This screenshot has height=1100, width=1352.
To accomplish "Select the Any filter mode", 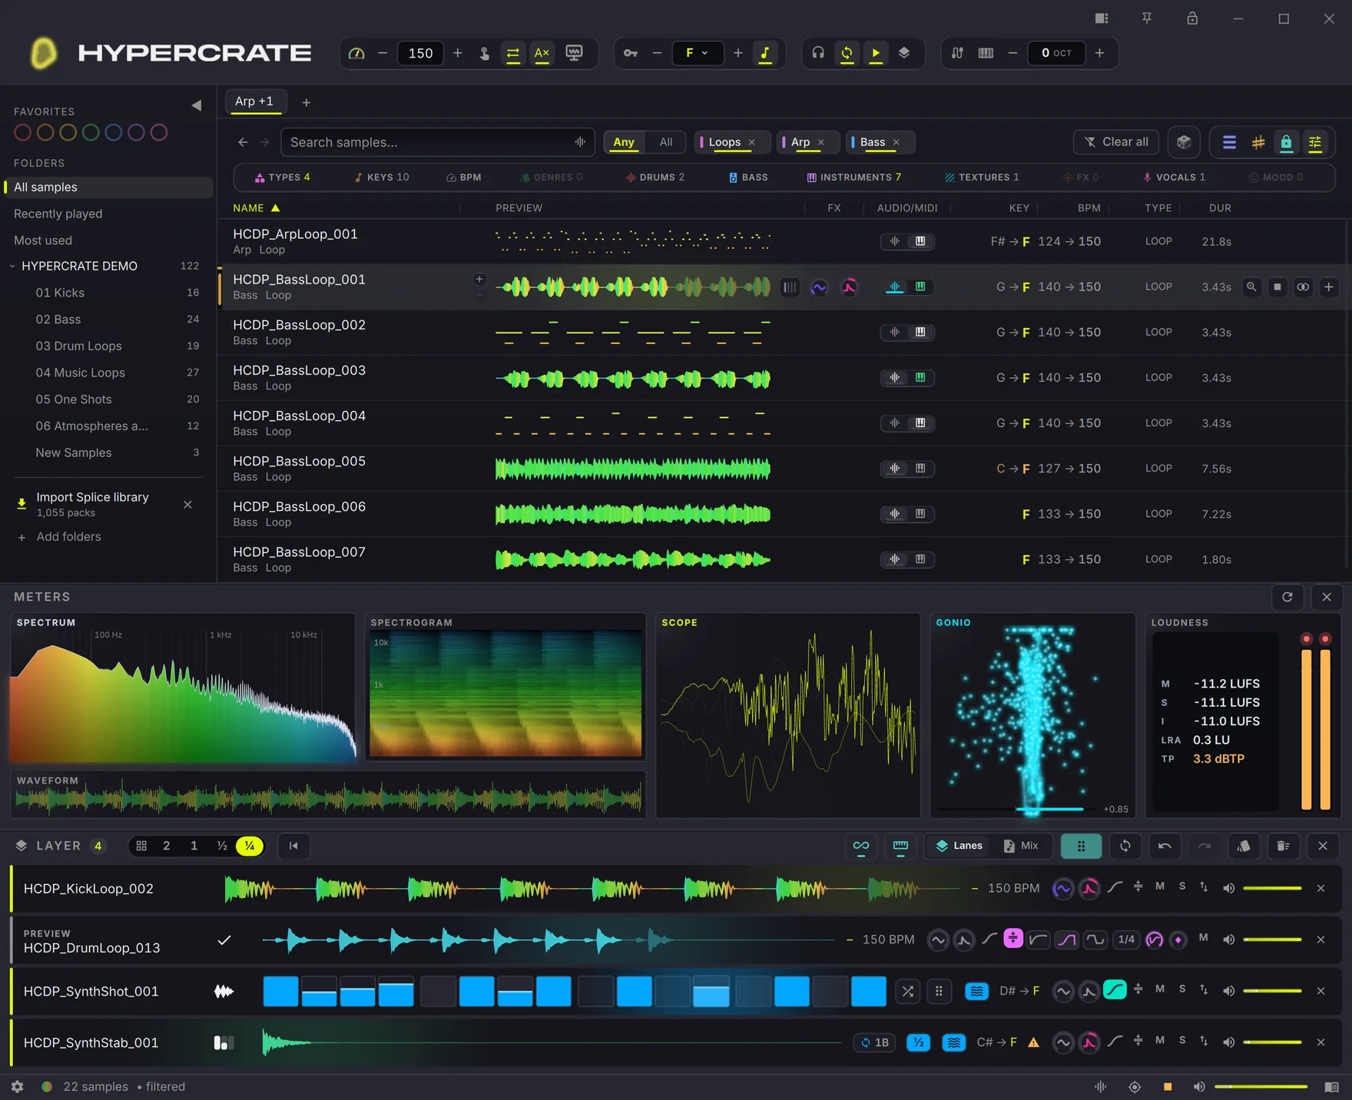I will tap(624, 142).
